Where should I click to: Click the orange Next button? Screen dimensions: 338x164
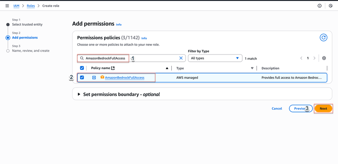pos(323,108)
